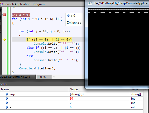The image size is (149, 113).
Task: Click the highlighted 'int a = 0;' code line
Action: tap(21, 15)
